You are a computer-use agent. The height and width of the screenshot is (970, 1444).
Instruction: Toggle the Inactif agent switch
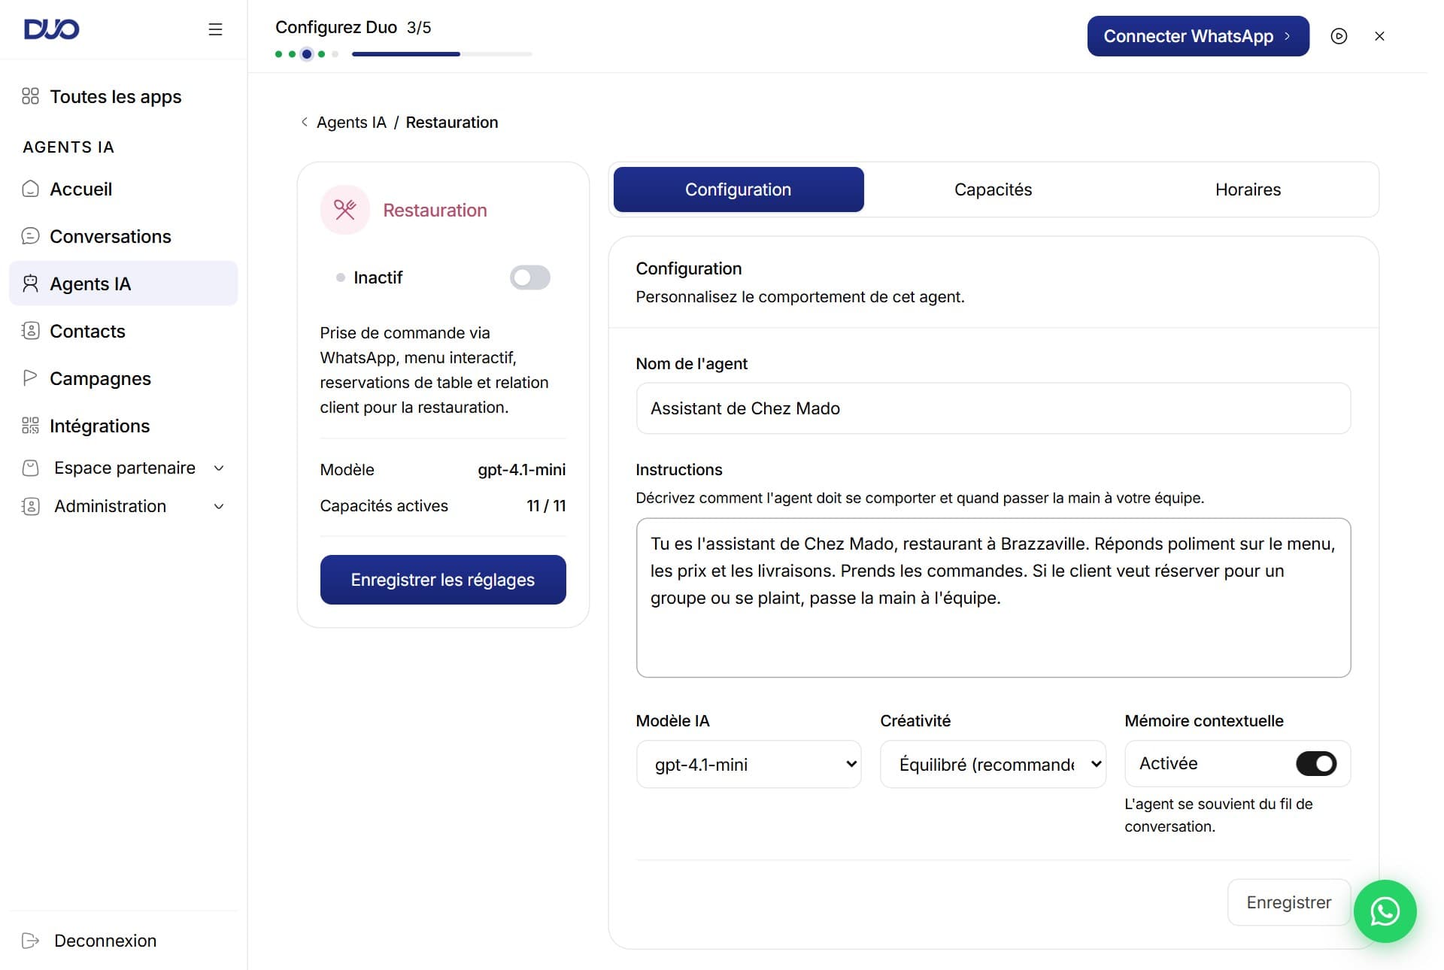point(530,277)
